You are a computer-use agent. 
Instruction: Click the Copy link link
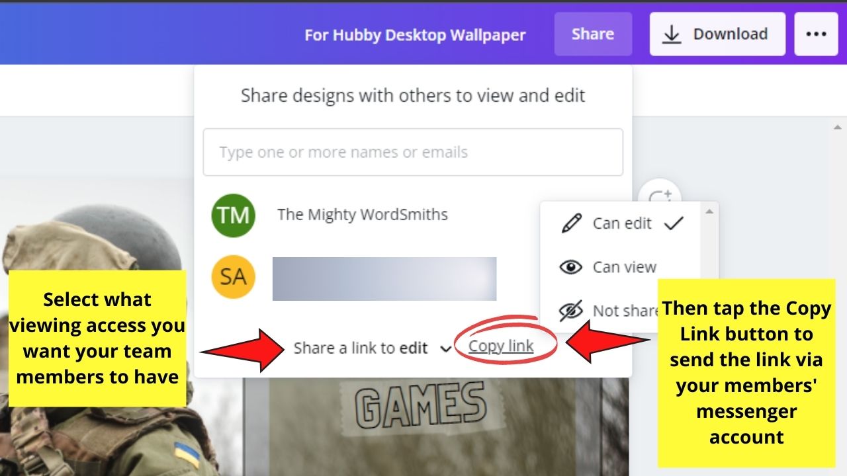[x=501, y=346]
